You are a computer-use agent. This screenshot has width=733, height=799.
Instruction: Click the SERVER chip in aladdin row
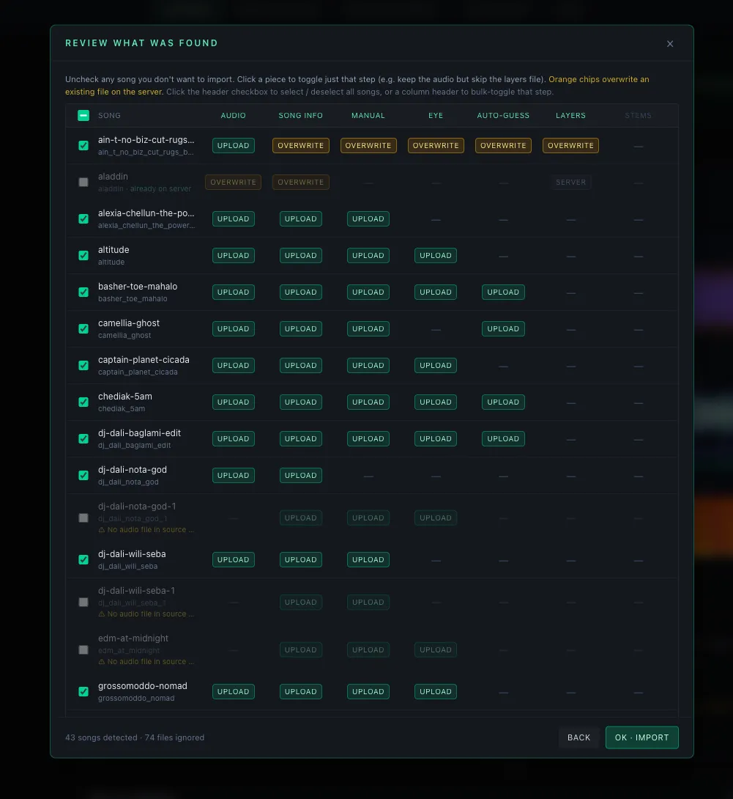(x=570, y=183)
